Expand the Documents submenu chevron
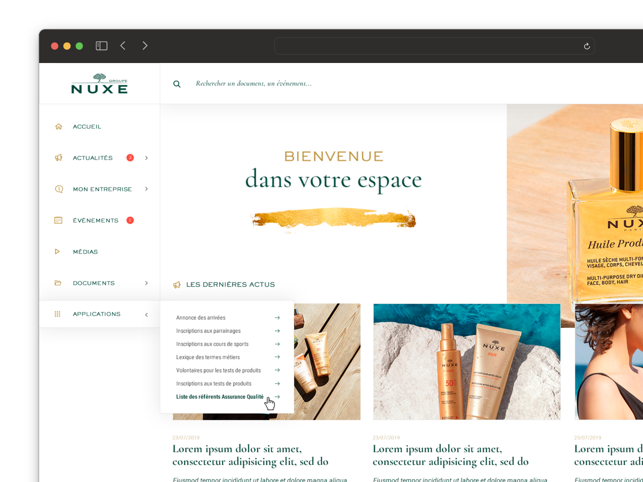Screen dimensions: 643x482 click(x=146, y=283)
